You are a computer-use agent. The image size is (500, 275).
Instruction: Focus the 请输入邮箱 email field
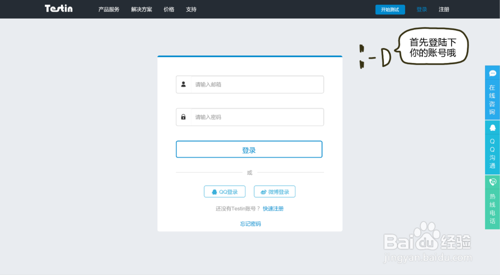[x=249, y=84]
